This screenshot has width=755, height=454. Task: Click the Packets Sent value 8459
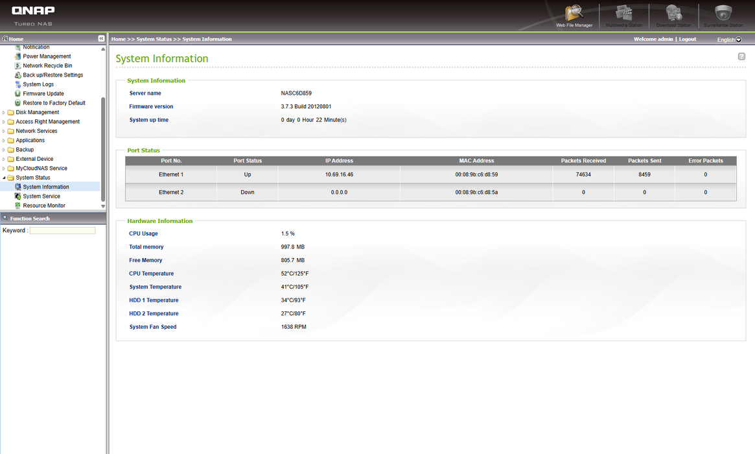point(644,174)
